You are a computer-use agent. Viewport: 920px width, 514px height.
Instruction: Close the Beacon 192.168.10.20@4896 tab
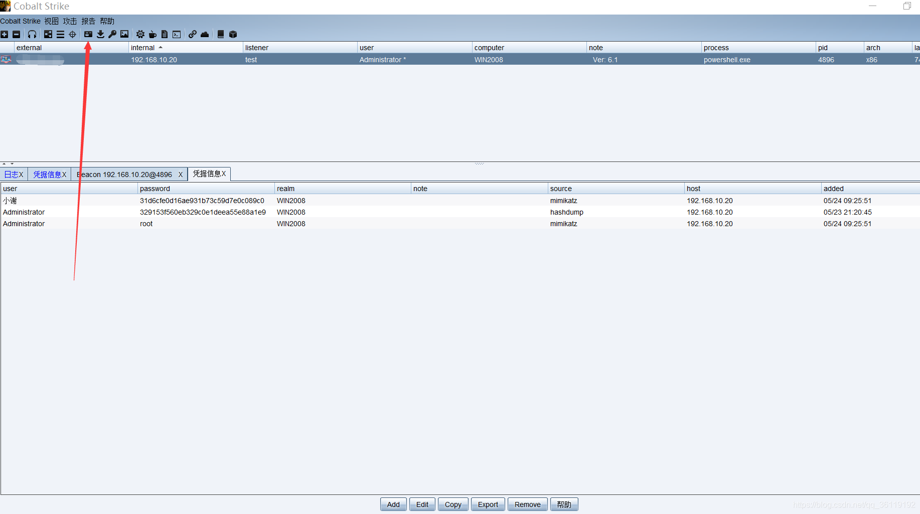181,175
